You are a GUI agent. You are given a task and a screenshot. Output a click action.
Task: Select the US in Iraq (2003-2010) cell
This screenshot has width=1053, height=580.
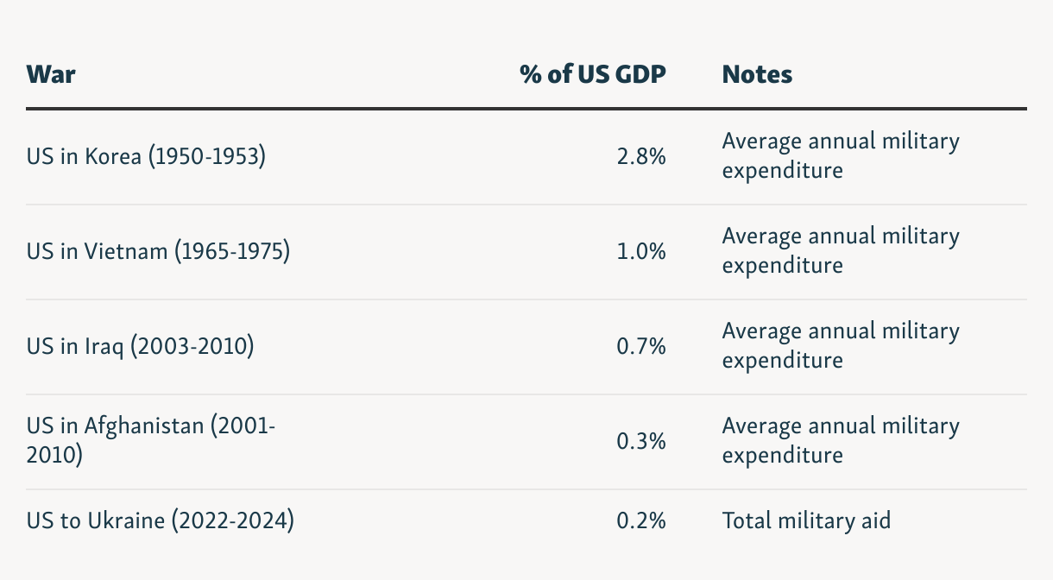coord(140,347)
